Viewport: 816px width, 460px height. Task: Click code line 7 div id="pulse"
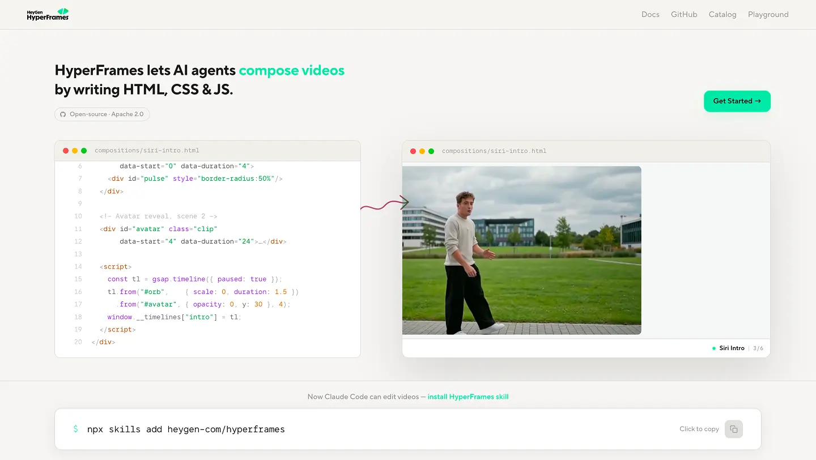pyautogui.click(x=195, y=178)
